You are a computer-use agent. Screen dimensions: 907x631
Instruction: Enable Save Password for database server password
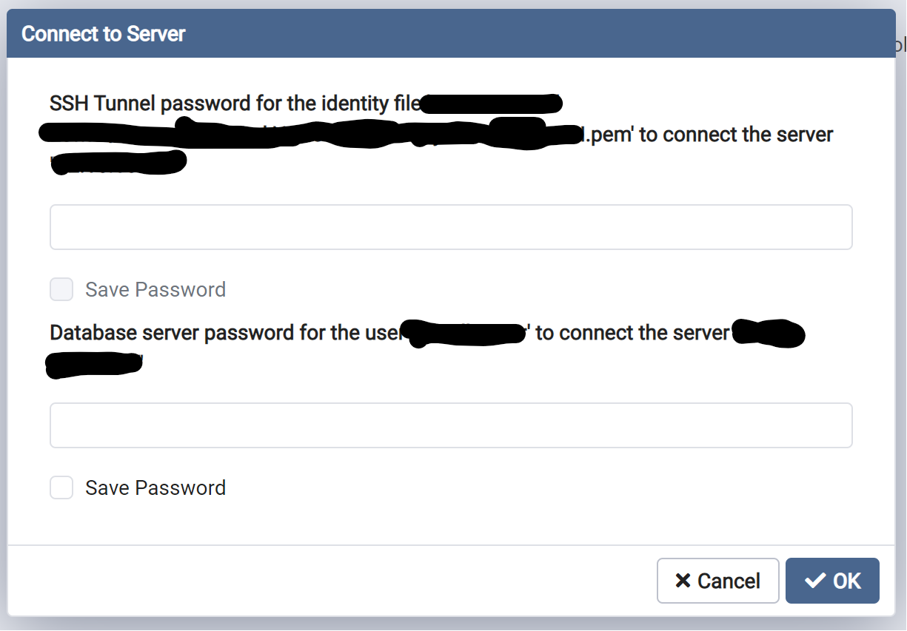click(x=61, y=488)
